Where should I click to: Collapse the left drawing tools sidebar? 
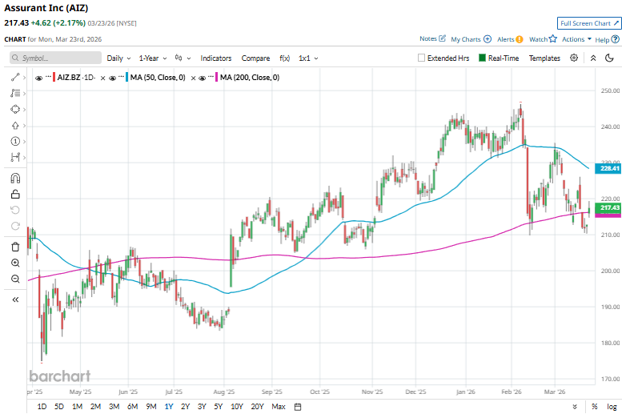pos(15,299)
